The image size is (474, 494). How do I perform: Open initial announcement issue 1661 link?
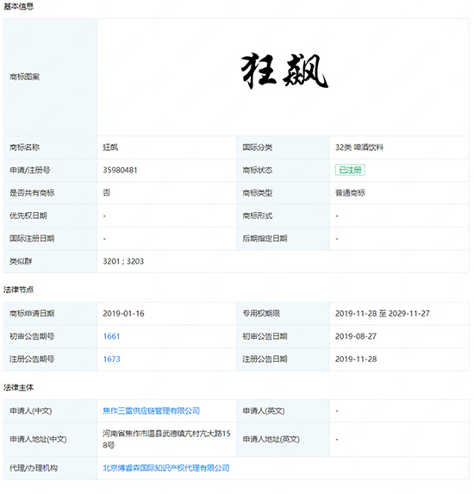pyautogui.click(x=111, y=336)
